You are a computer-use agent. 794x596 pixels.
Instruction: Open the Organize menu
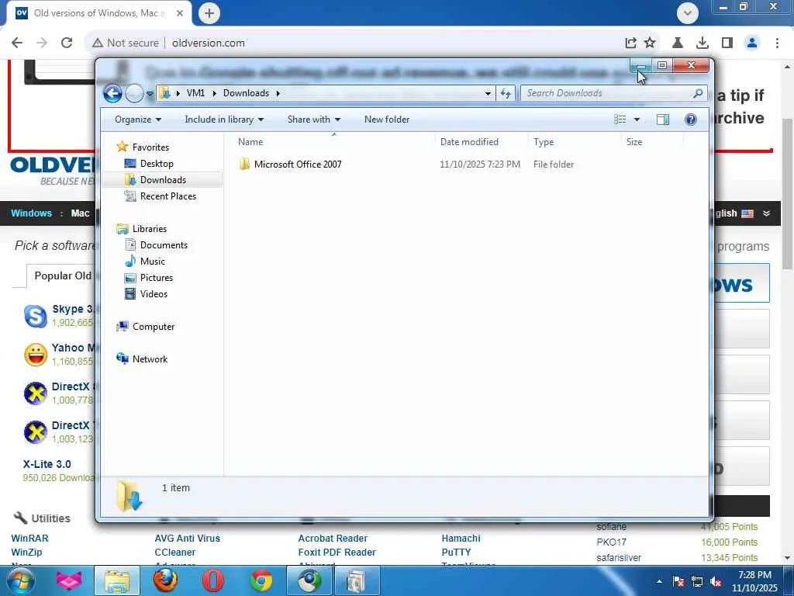pyautogui.click(x=138, y=120)
